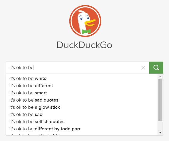Click the suggestions list scrollbar thumb

point(160,100)
